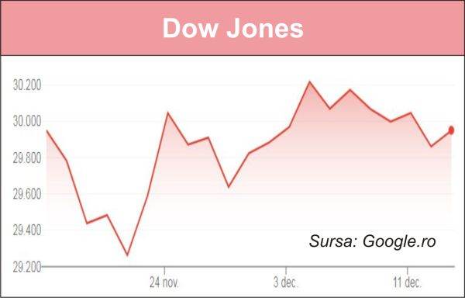Select the 3 dec. date label

pos(285,282)
